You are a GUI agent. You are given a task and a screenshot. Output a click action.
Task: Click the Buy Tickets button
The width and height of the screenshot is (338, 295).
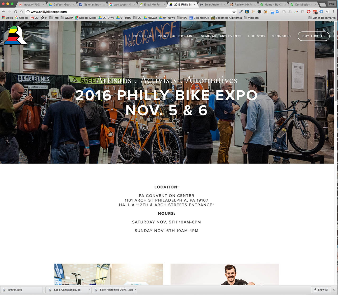tap(313, 36)
